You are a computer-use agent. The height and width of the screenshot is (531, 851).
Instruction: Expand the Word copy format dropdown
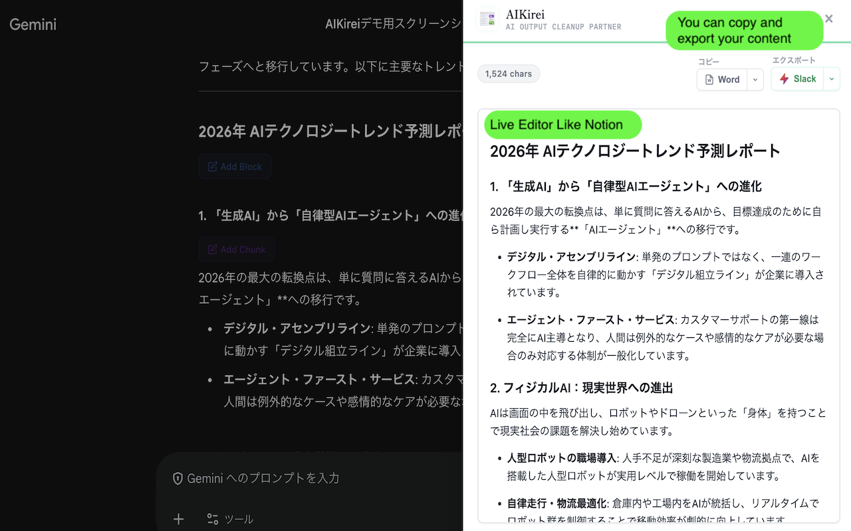pyautogui.click(x=755, y=80)
